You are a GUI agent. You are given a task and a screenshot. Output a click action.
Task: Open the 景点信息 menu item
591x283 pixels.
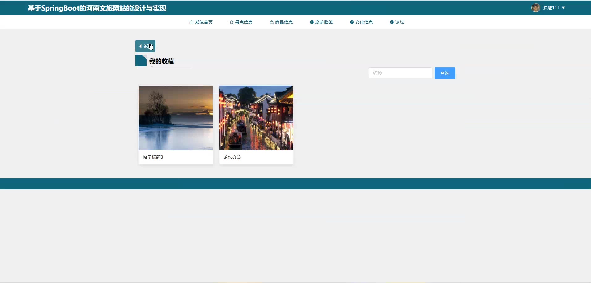click(x=244, y=22)
